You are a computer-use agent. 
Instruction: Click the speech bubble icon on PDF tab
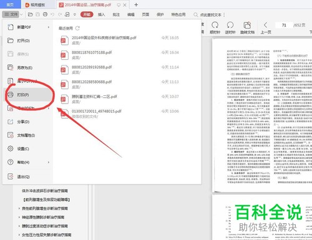(x=119, y=5)
